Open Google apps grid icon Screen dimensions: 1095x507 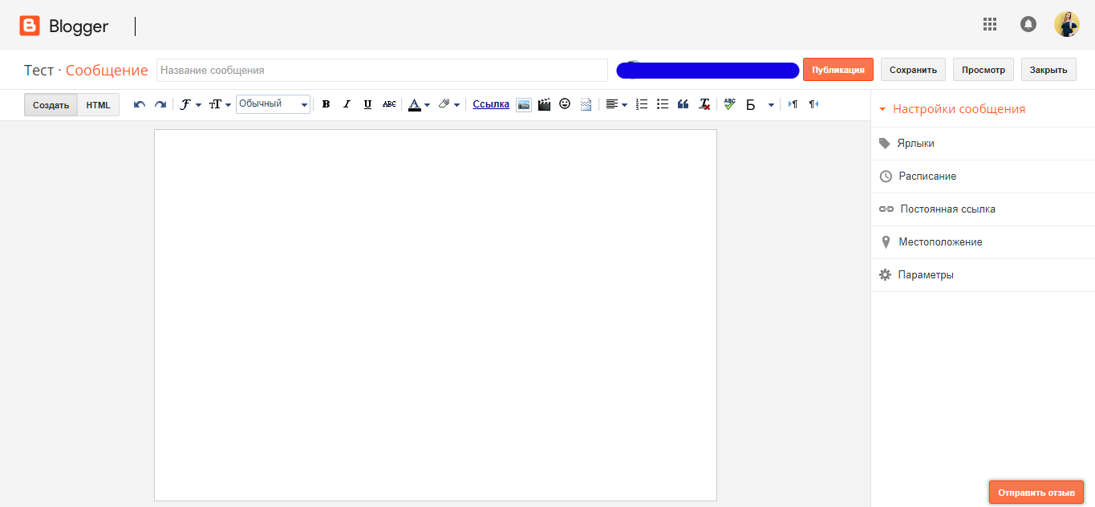click(990, 24)
